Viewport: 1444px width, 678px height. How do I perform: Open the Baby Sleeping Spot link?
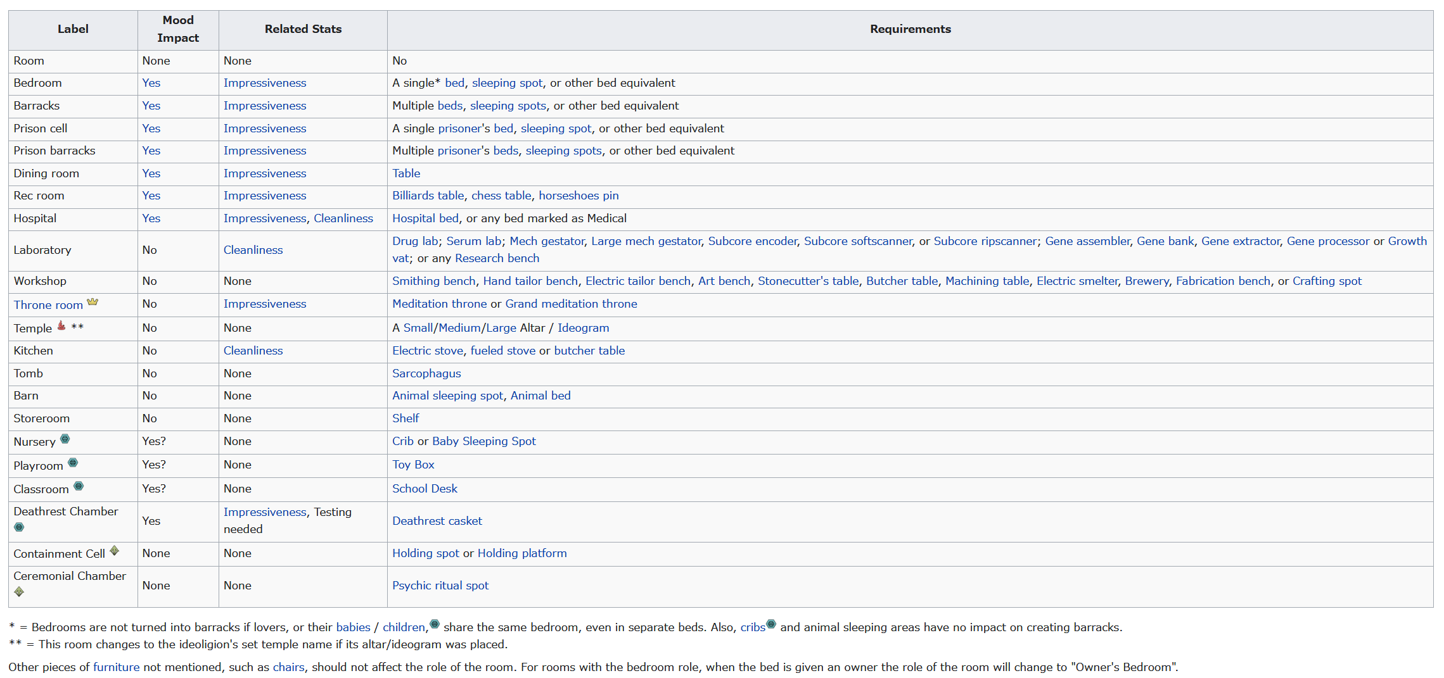tap(484, 441)
